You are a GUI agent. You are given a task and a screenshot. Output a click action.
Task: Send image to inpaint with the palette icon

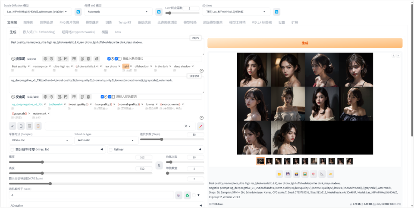click(x=314, y=174)
